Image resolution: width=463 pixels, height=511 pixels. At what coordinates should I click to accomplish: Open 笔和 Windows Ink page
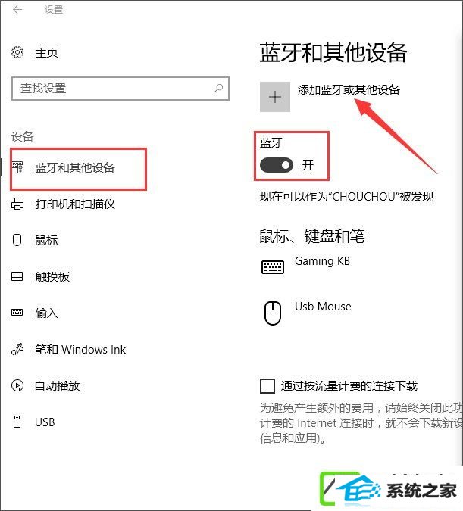[80, 349]
